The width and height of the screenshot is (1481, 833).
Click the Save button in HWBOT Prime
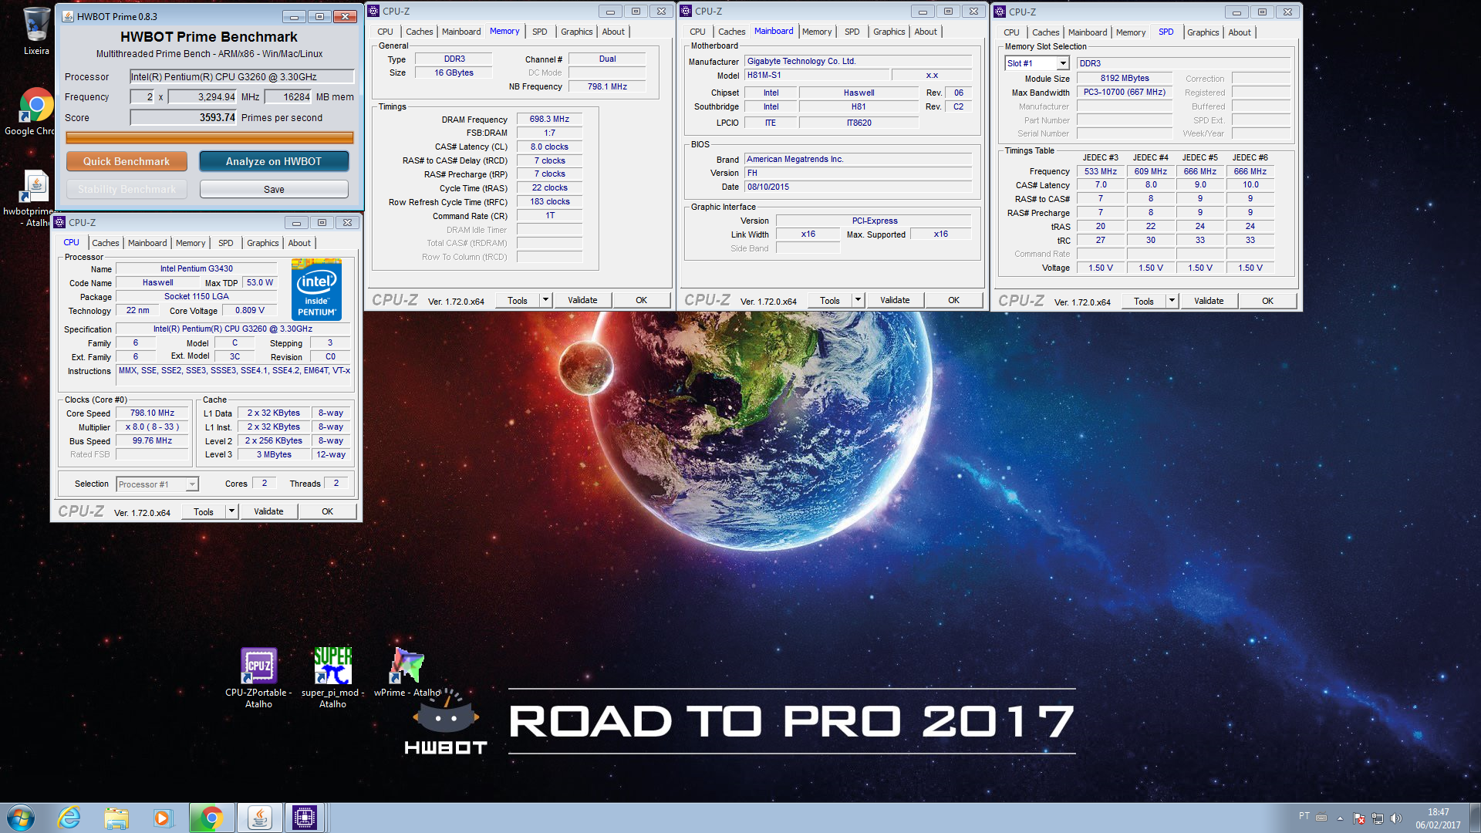(x=274, y=189)
